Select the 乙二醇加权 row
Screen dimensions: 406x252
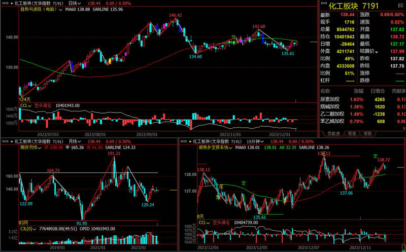[363, 114]
